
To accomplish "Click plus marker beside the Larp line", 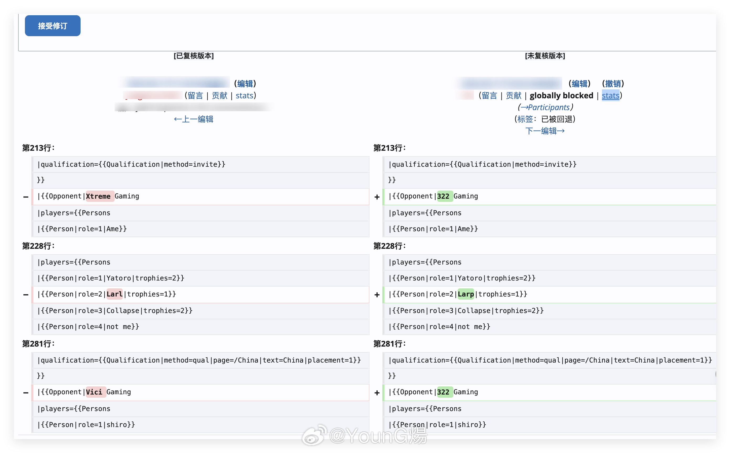I will (377, 295).
